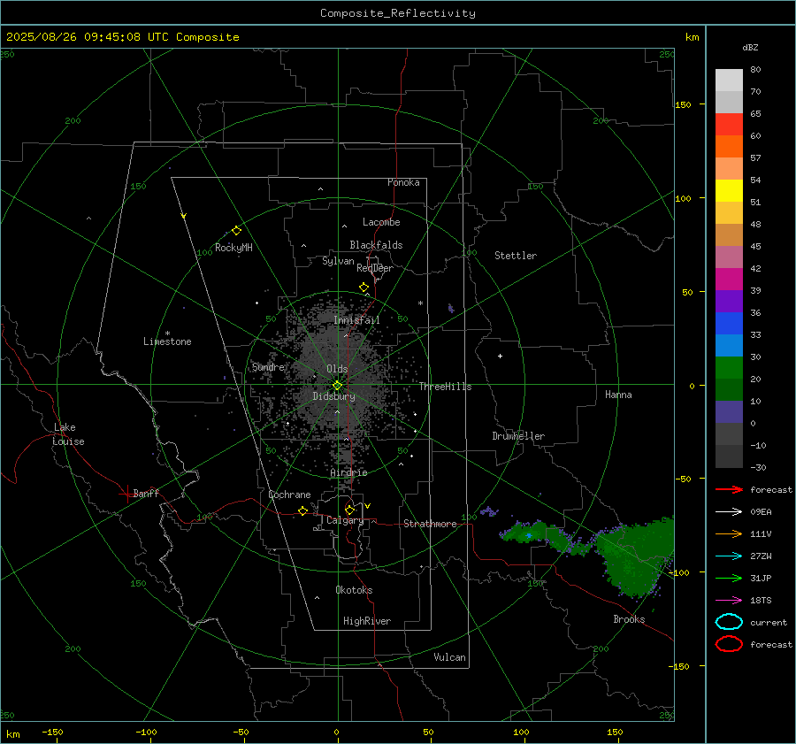Click the Blackfalds label
796x744 pixels.
376,245
